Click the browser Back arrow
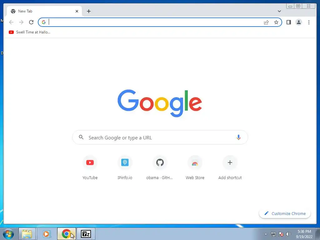320x240 pixels. click(11, 22)
